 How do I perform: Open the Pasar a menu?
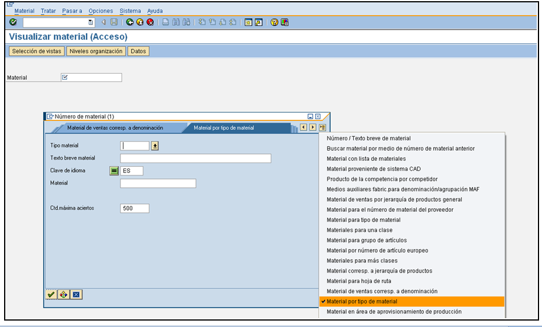(x=72, y=11)
